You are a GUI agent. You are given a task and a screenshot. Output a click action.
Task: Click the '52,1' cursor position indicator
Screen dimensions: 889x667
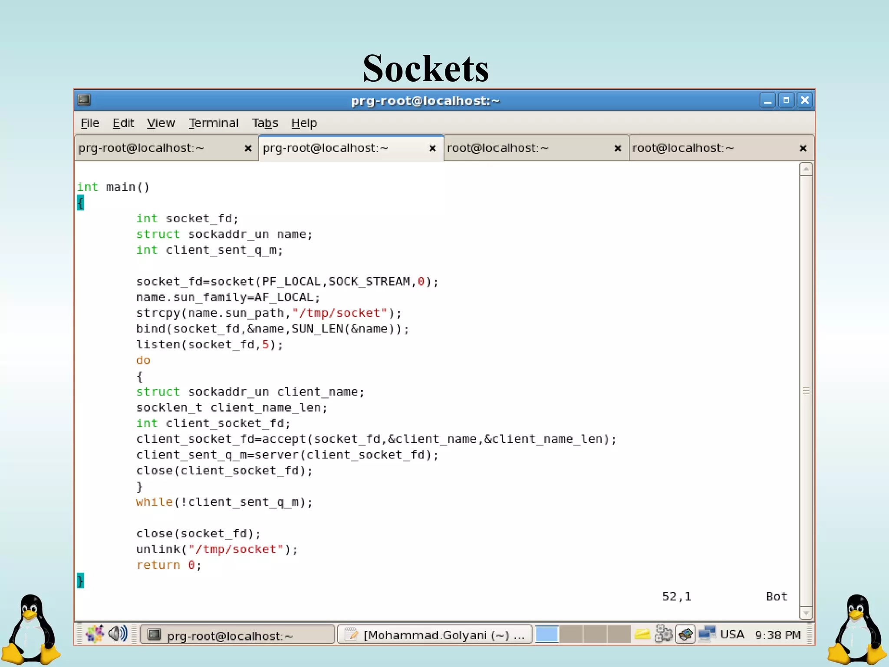677,597
